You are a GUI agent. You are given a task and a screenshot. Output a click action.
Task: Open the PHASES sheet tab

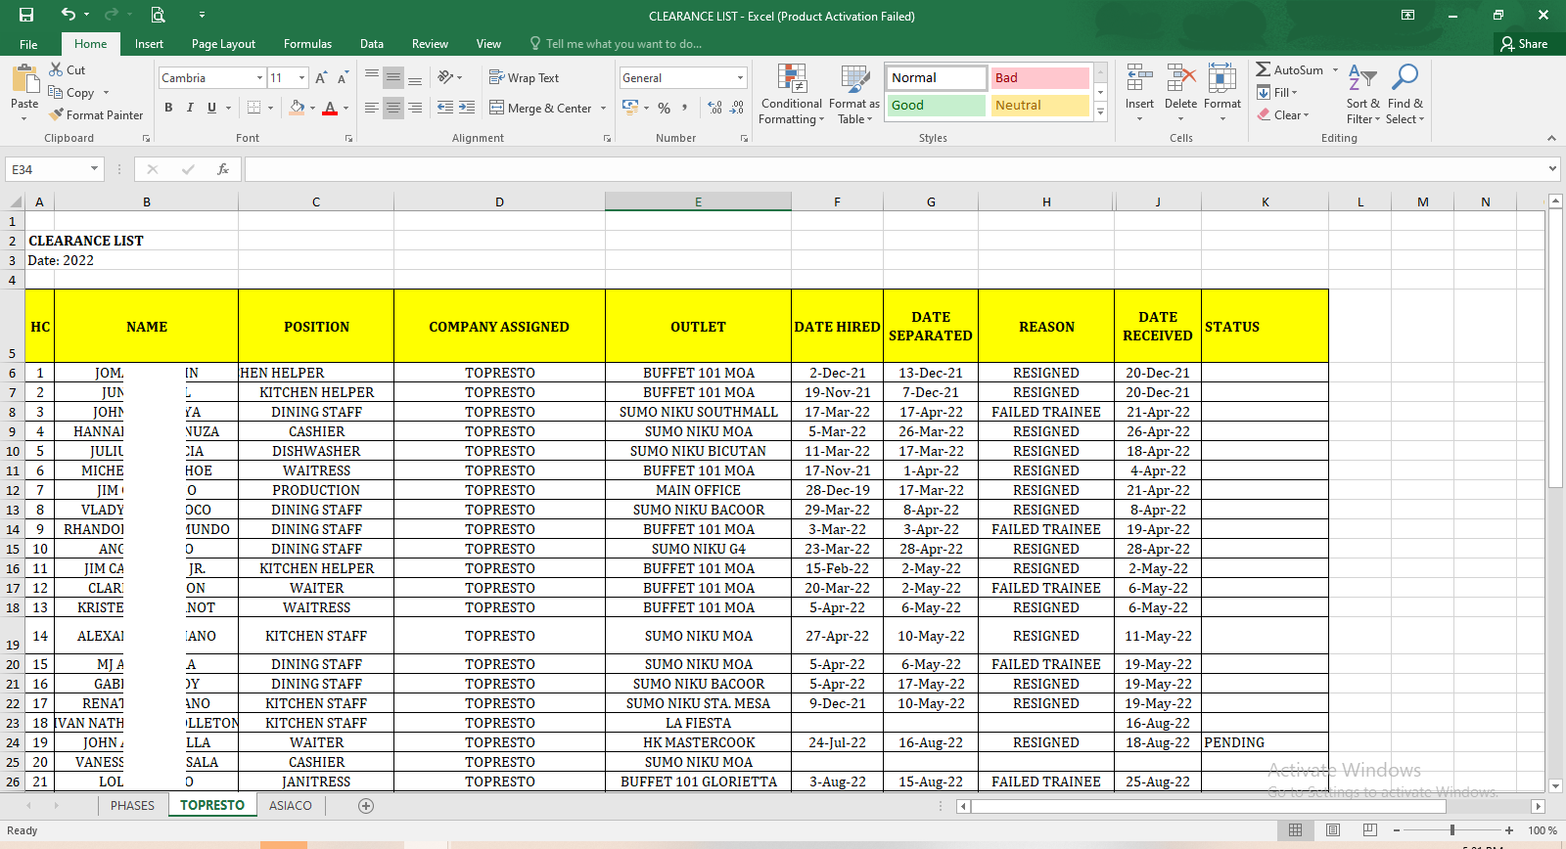[x=132, y=806]
